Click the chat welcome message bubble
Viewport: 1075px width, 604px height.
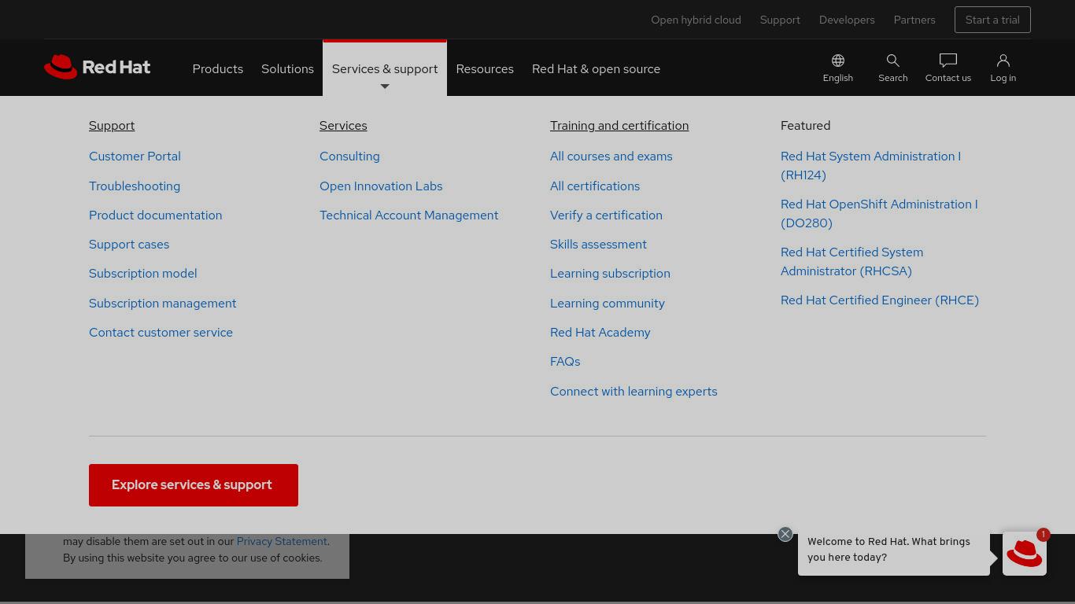click(894, 550)
